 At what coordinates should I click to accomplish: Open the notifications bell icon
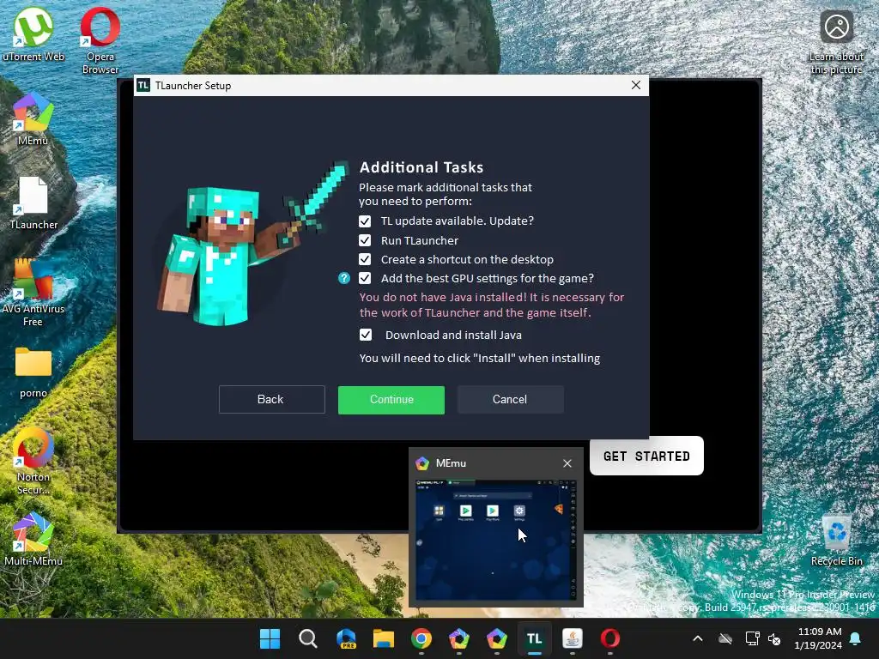pos(856,638)
